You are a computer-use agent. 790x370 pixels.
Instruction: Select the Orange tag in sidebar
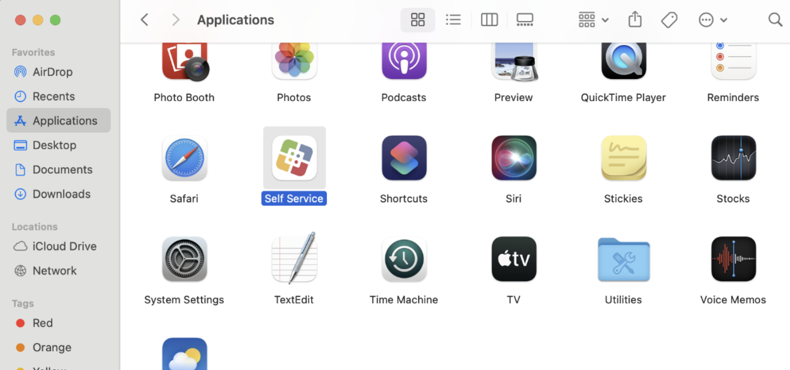tap(59, 347)
